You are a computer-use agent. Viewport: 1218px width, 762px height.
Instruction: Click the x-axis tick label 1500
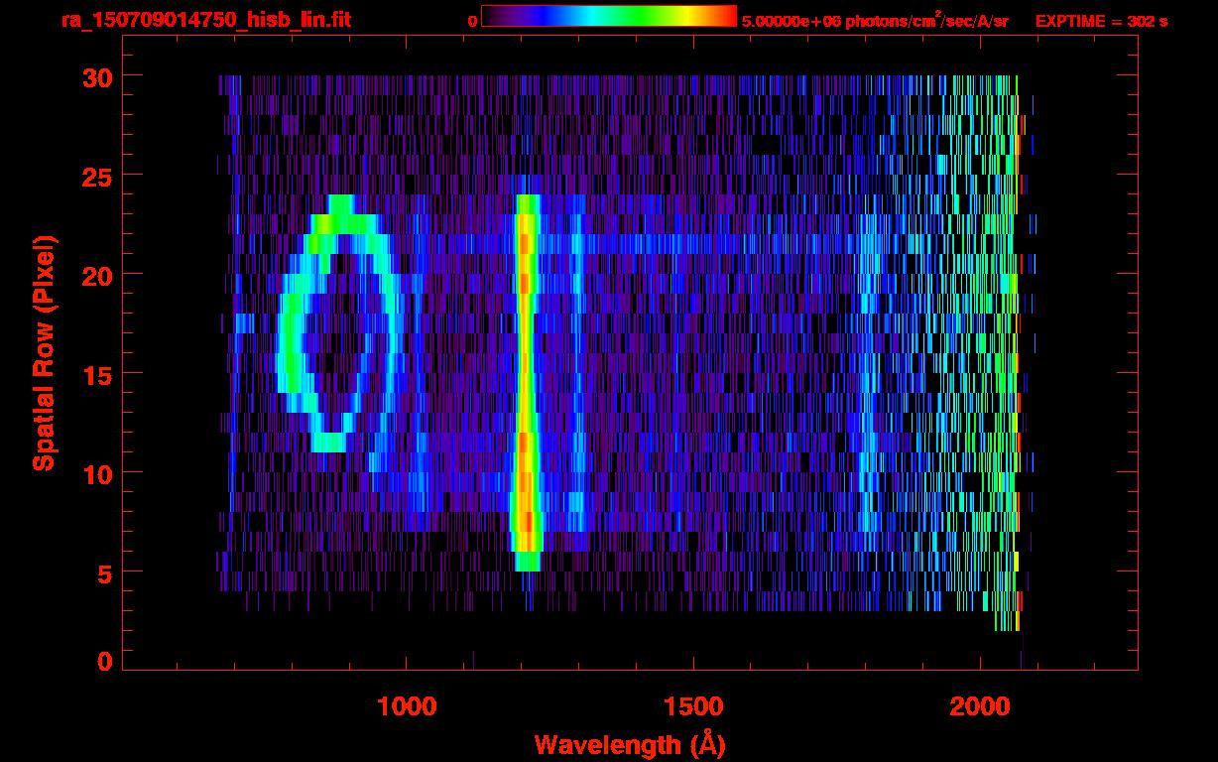pos(693,706)
